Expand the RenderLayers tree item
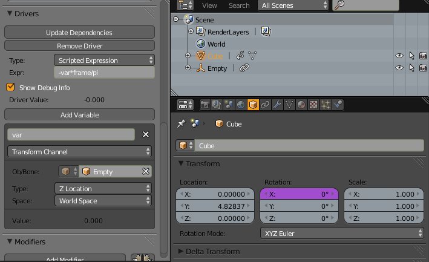 click(x=191, y=31)
